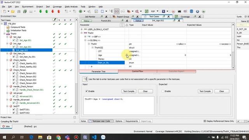Switch to the Job Monitor tab
This screenshot has width=249, height=140.
point(90,17)
